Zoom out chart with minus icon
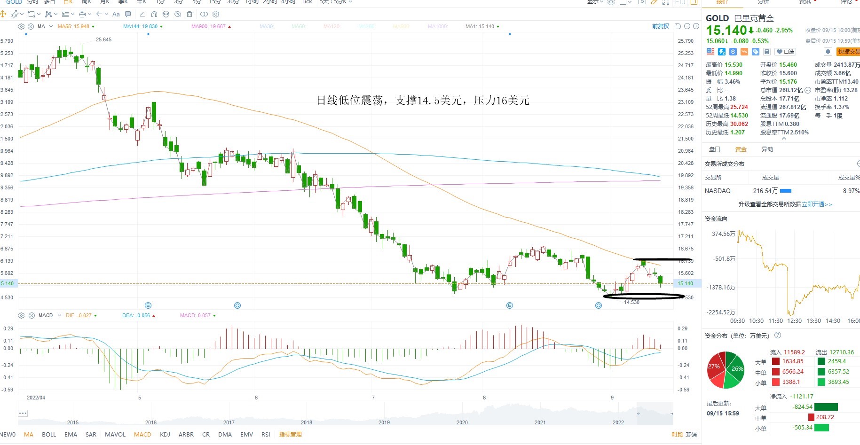The height and width of the screenshot is (445, 860). tap(687, 26)
